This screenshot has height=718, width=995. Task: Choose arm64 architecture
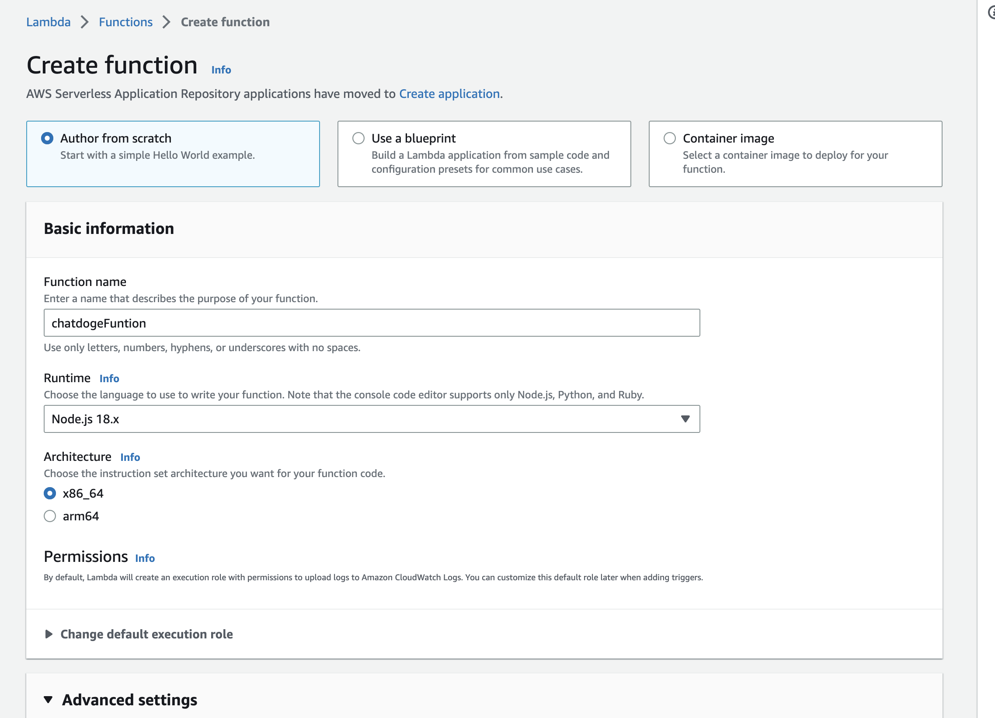pos(50,516)
